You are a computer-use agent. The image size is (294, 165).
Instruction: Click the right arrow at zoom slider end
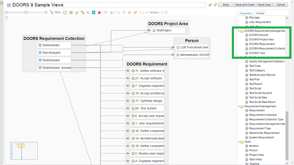click(x=46, y=12)
